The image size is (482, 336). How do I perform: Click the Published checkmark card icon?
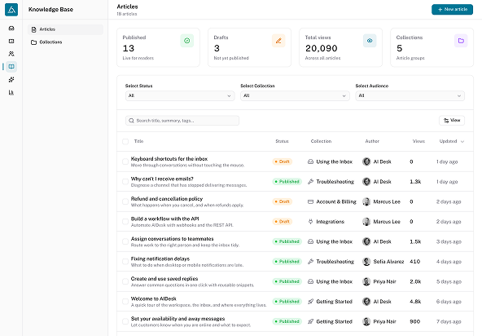pyautogui.click(x=187, y=41)
